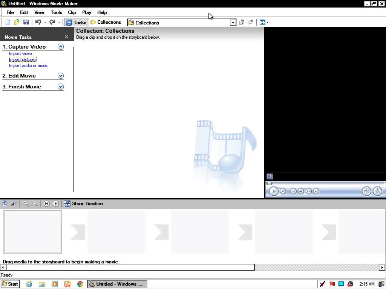Image resolution: width=386 pixels, height=289 pixels.
Task: Open the taskbar file explorer icon
Action: click(x=42, y=284)
